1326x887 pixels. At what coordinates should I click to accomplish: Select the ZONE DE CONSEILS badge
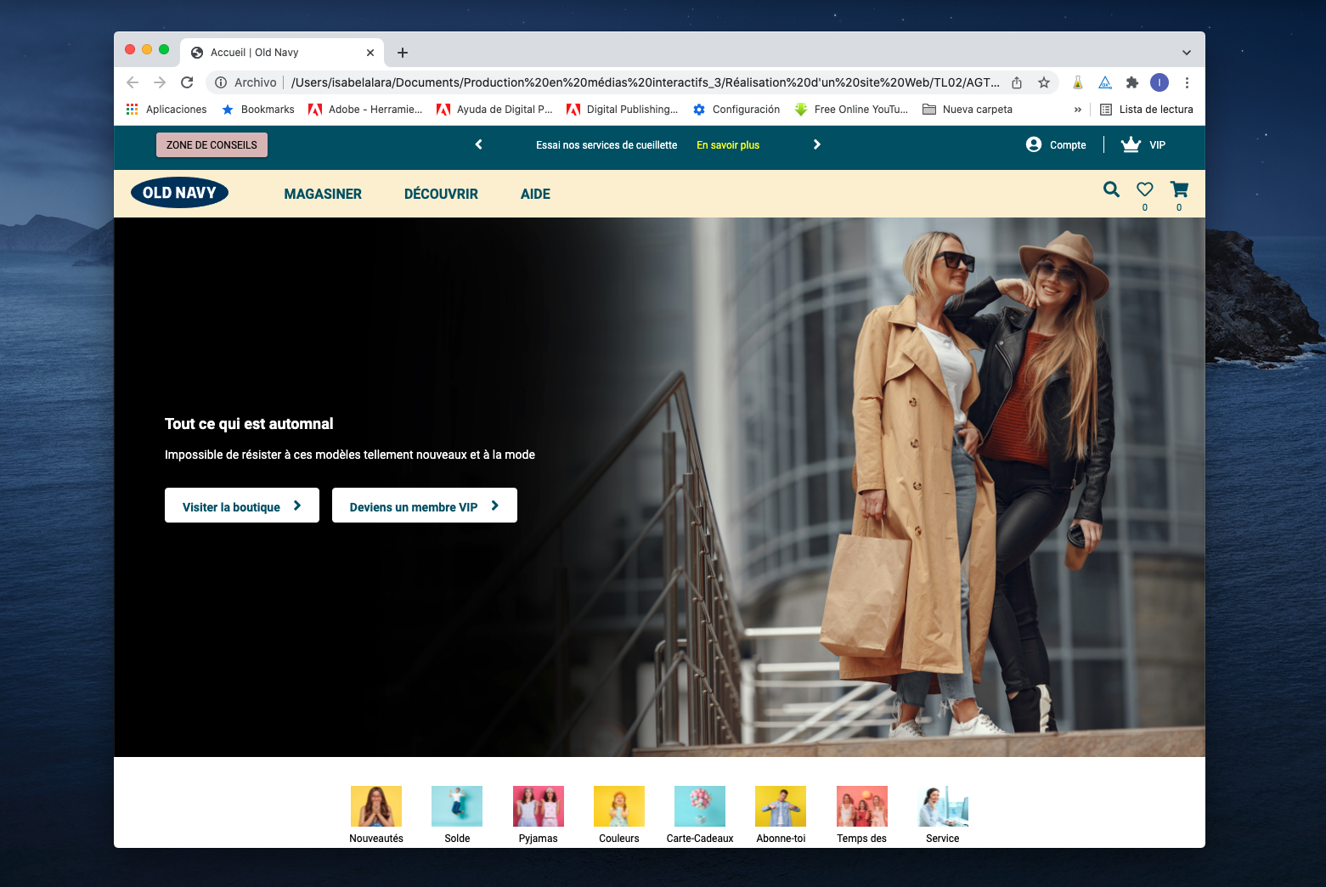[x=212, y=144]
